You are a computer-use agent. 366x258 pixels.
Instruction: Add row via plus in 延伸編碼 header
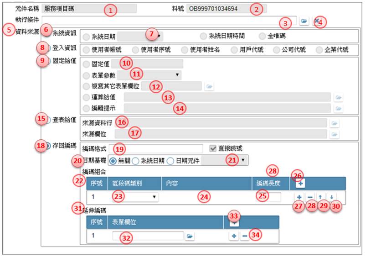click(234, 223)
